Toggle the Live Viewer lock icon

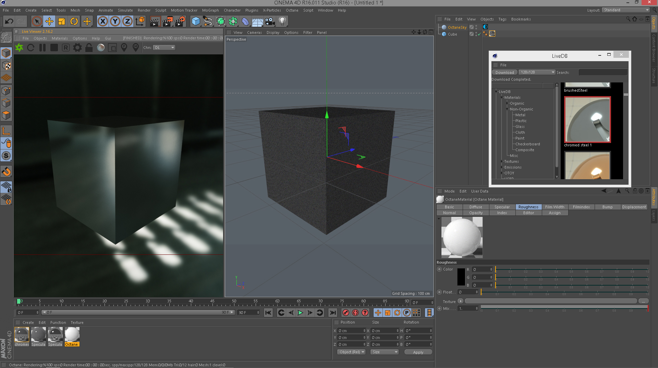coord(89,48)
